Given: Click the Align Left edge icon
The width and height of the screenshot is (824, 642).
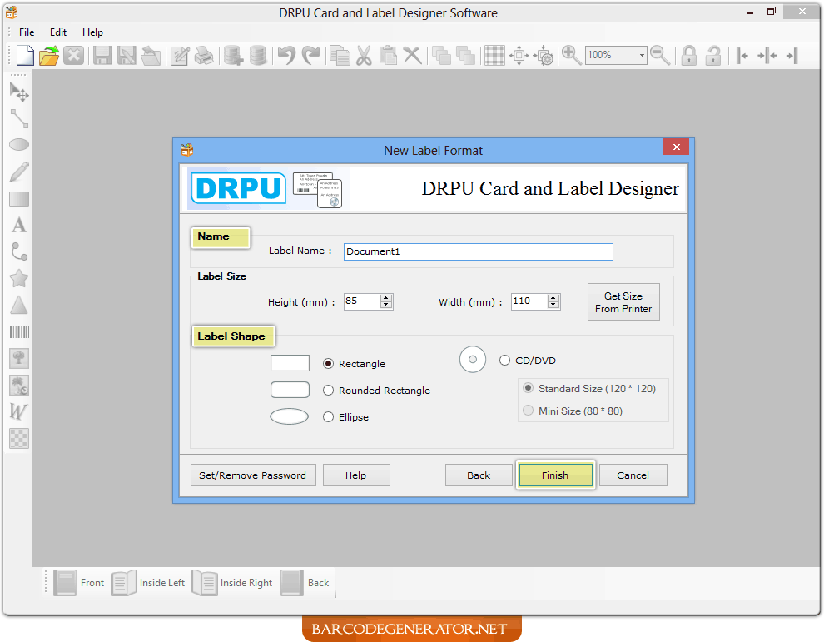Looking at the screenshot, I should point(742,55).
